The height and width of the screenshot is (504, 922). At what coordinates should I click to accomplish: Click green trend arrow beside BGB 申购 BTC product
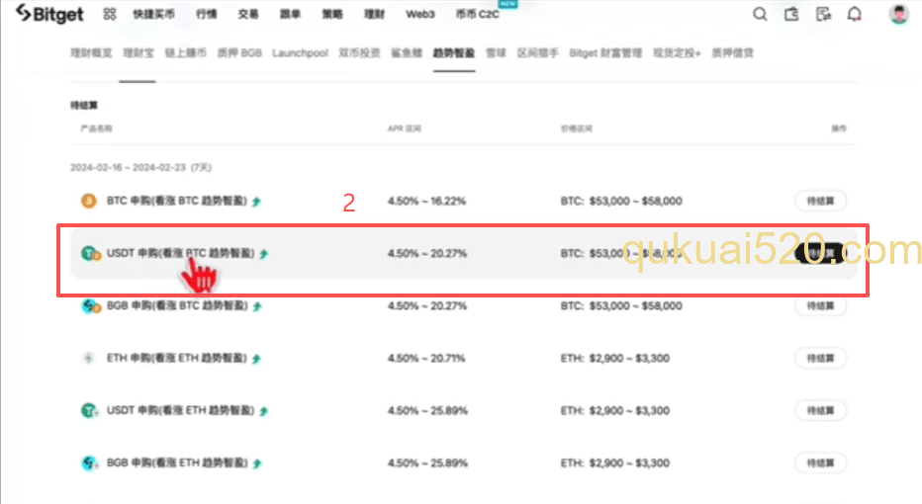pyautogui.click(x=257, y=306)
